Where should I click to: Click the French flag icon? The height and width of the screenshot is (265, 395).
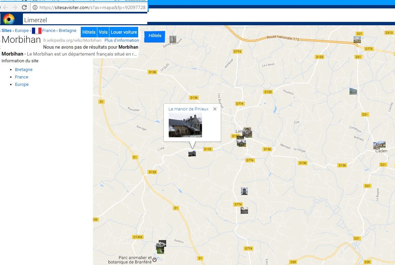(36, 31)
